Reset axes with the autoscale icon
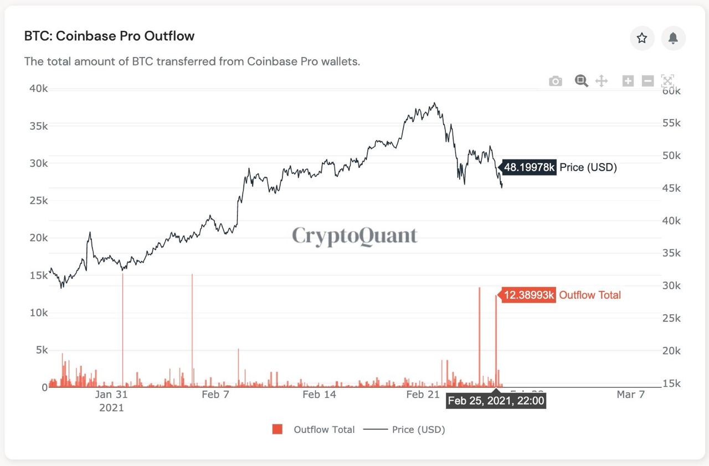Image resolution: width=709 pixels, height=466 pixels. point(667,81)
